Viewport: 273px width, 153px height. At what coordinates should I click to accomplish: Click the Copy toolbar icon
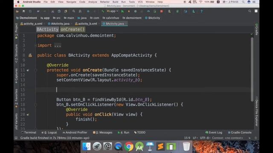pos(59,11)
